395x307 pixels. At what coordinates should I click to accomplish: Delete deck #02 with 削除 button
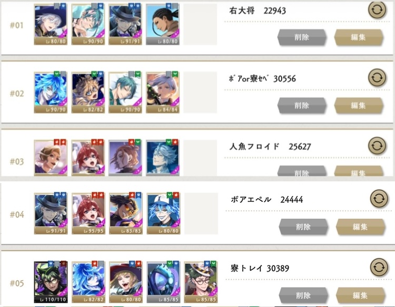point(302,106)
